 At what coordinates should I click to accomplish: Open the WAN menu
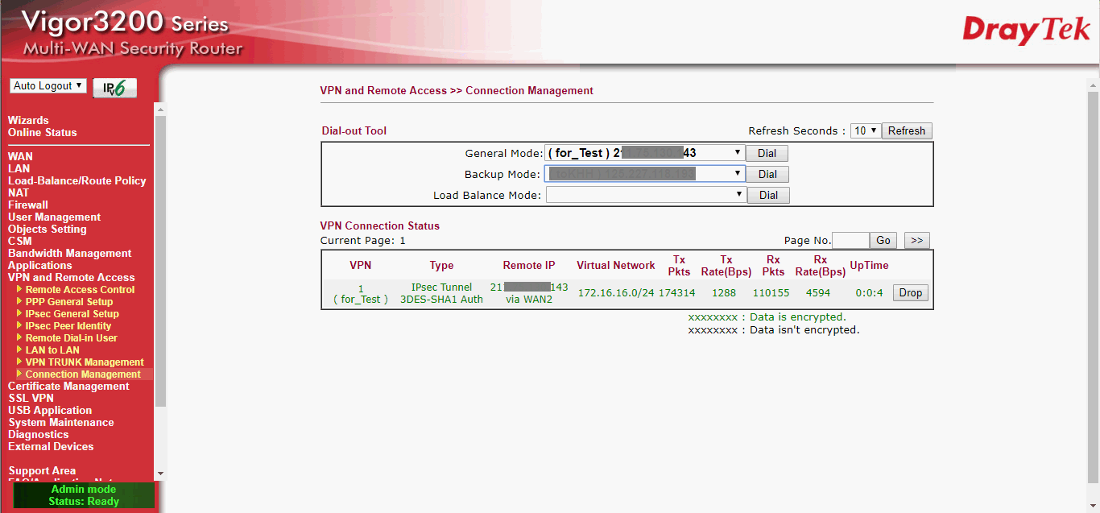click(20, 156)
